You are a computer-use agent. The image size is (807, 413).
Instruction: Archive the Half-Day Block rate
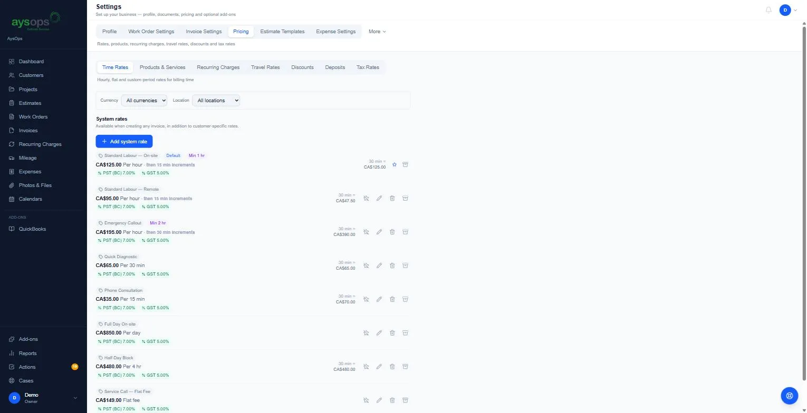point(405,367)
